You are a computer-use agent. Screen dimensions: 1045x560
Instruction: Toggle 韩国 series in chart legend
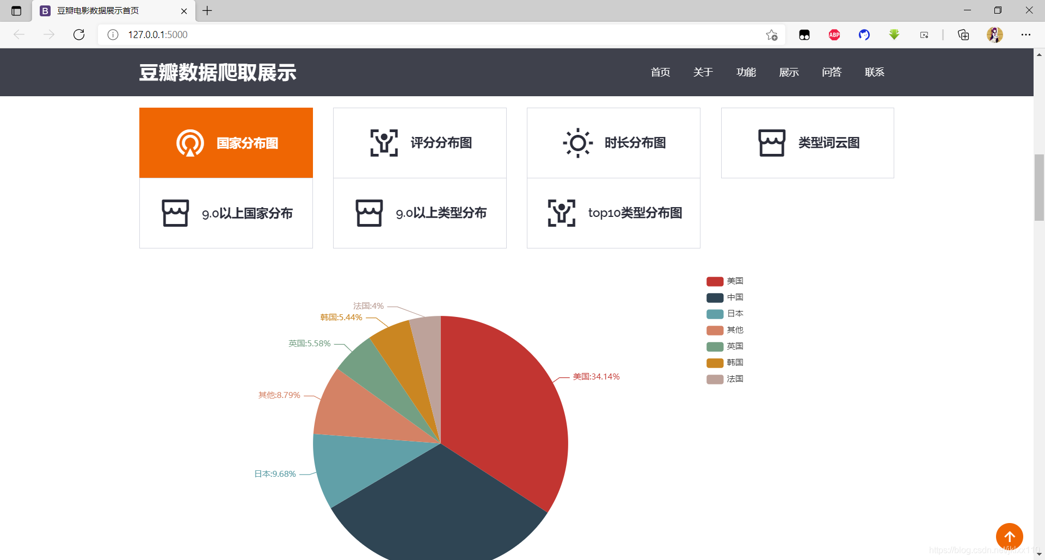coord(725,363)
